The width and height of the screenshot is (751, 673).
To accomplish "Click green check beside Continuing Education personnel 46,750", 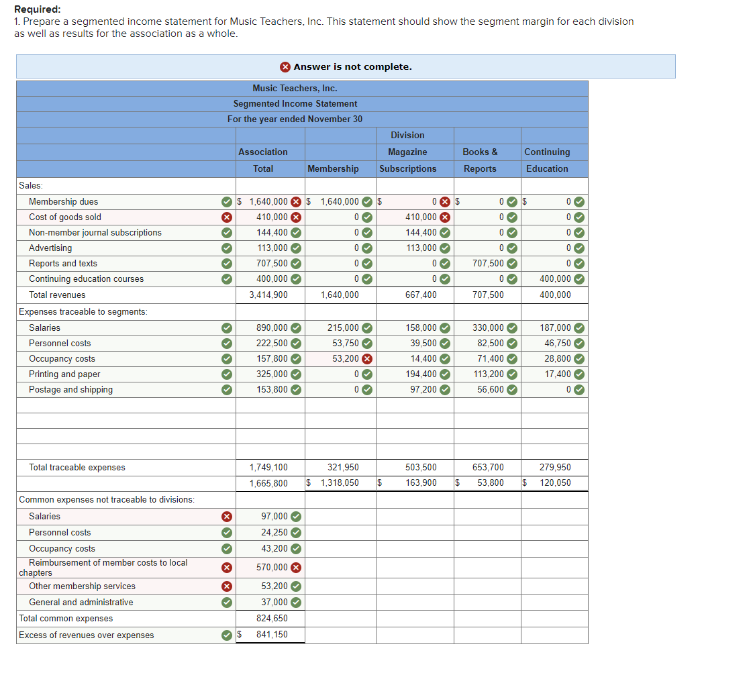I will [x=579, y=344].
